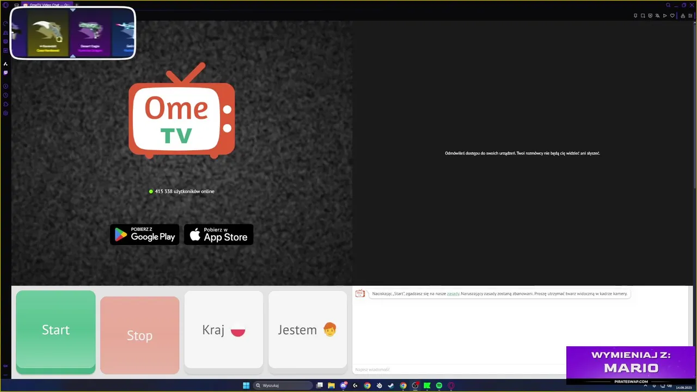Open the ad blocker shield icon
The width and height of the screenshot is (697, 392).
[650, 16]
